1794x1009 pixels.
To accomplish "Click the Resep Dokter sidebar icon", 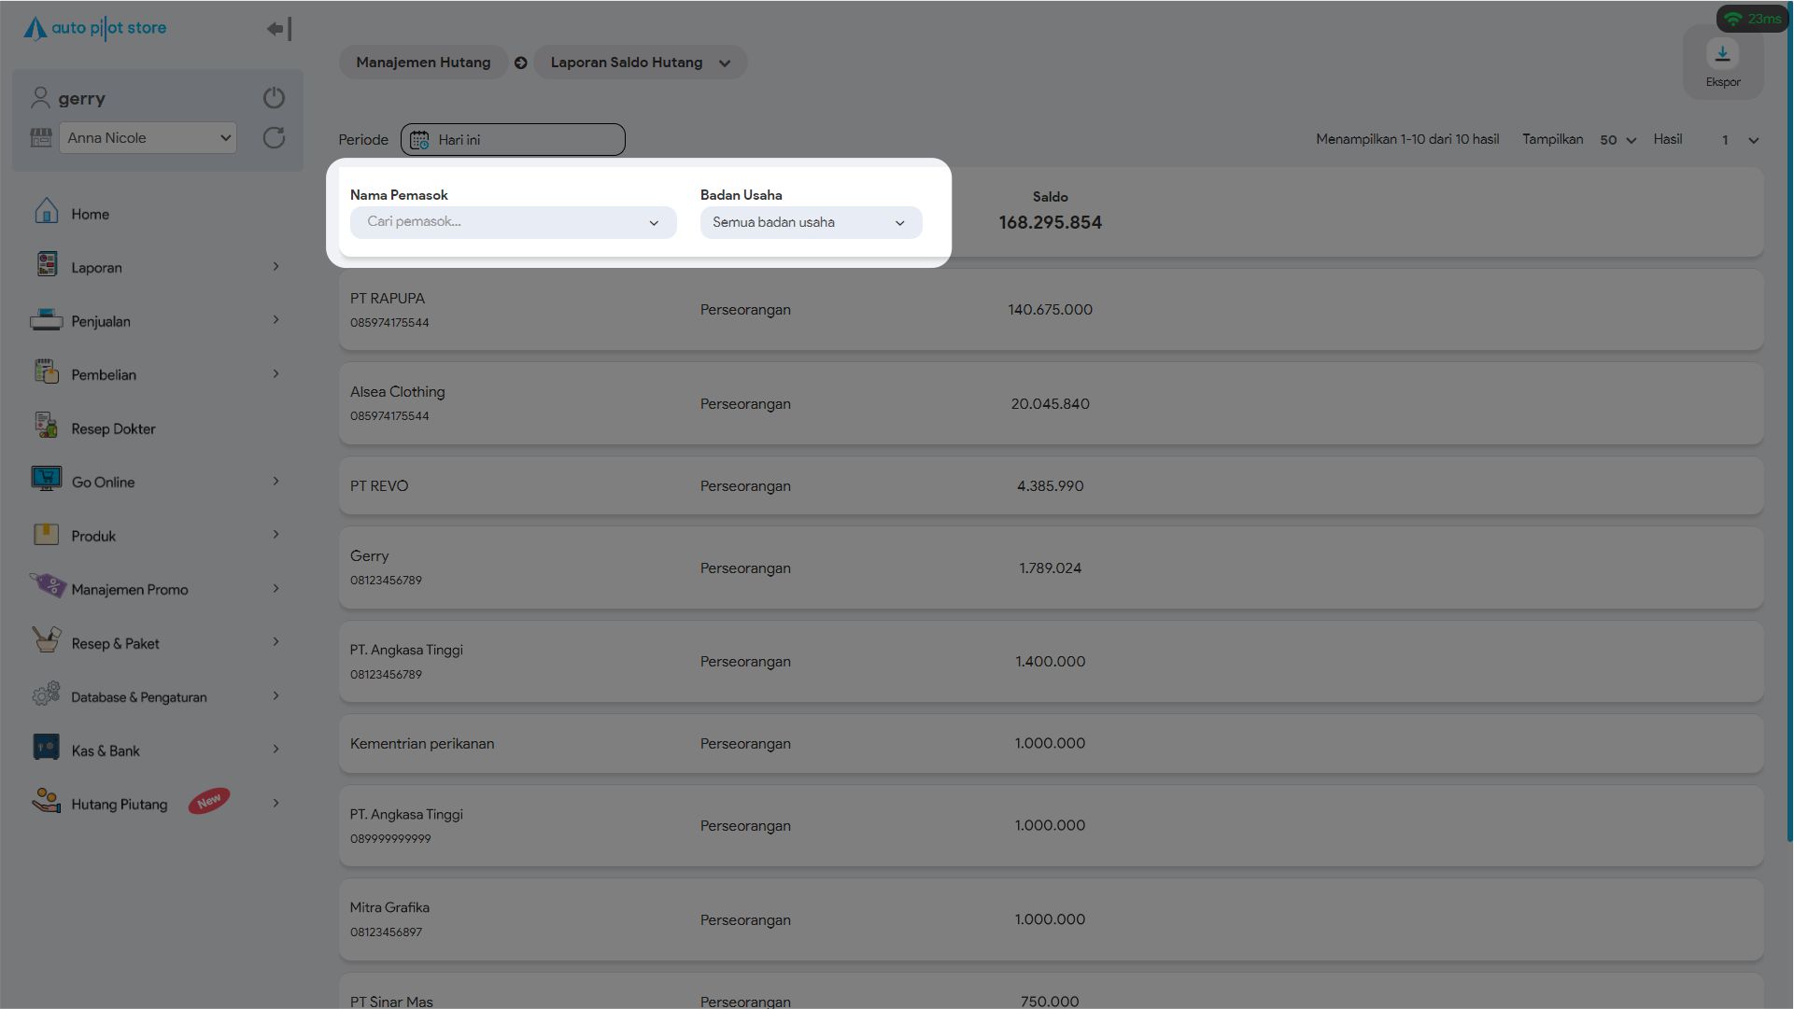I will (x=46, y=427).
